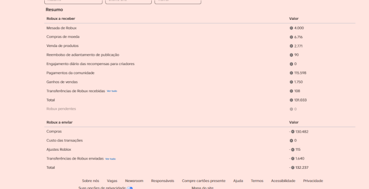The image size is (369, 189).
Task: Click the 131.033 total value
Action: tap(300, 100)
